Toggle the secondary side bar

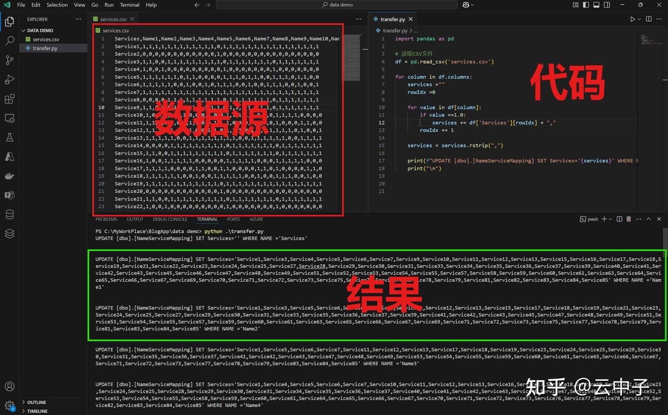tap(606, 5)
